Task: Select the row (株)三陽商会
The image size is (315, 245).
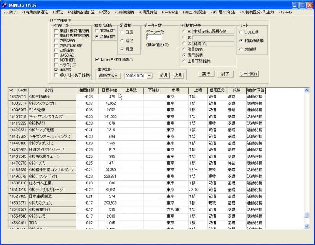Action: point(137,97)
